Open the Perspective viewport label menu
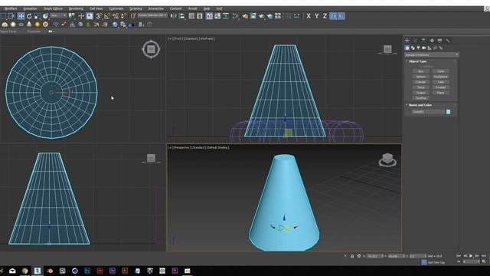Screen dimensions: 490x276 (x=181, y=147)
